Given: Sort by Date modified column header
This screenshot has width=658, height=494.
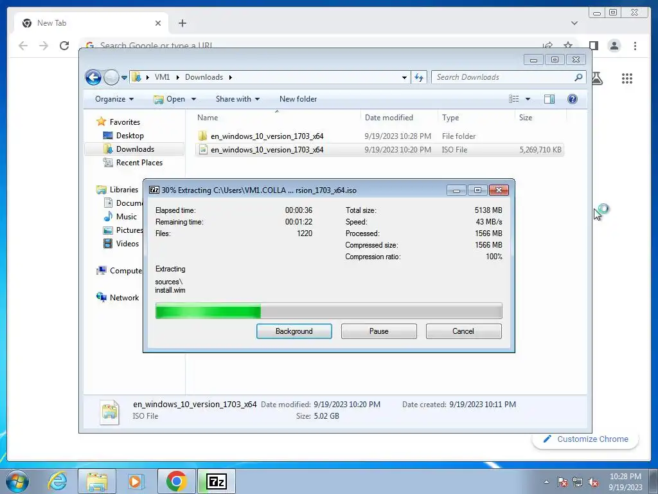Looking at the screenshot, I should (398, 118).
